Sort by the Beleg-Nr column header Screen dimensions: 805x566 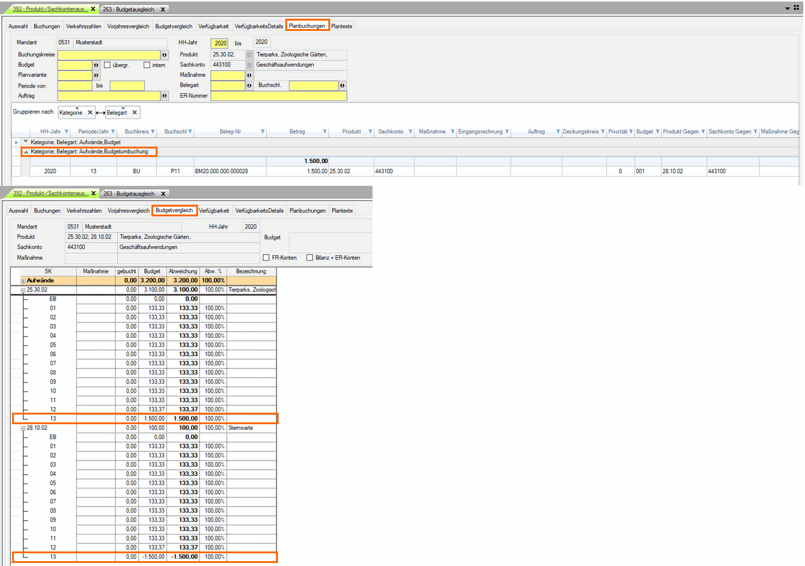point(230,132)
